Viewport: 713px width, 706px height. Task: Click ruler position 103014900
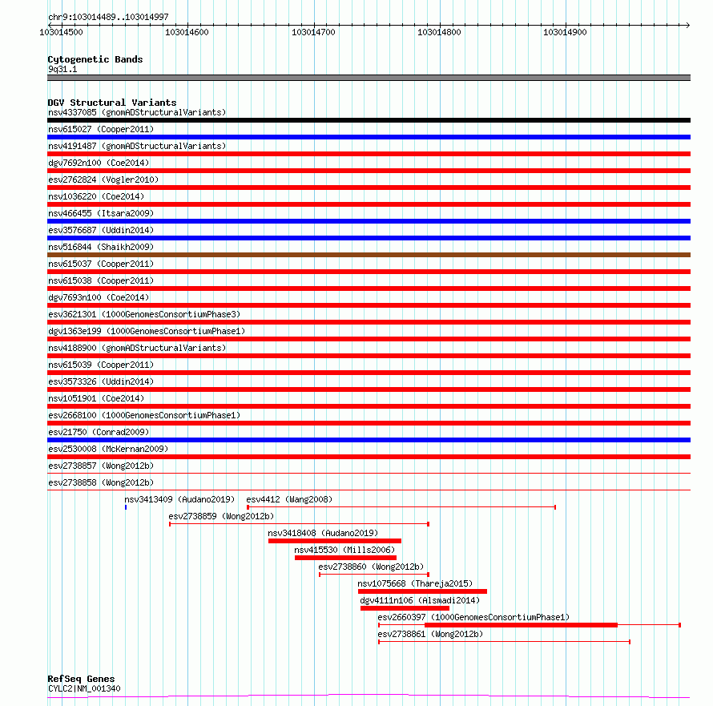(x=566, y=32)
